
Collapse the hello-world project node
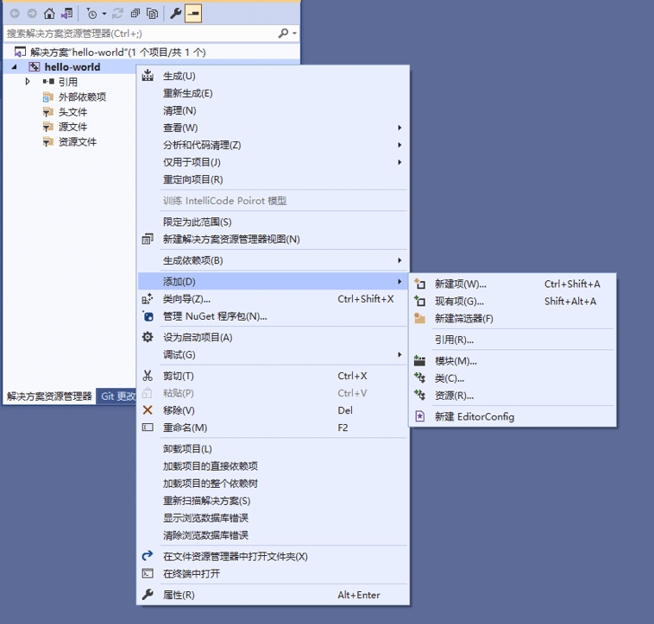pyautogui.click(x=15, y=67)
